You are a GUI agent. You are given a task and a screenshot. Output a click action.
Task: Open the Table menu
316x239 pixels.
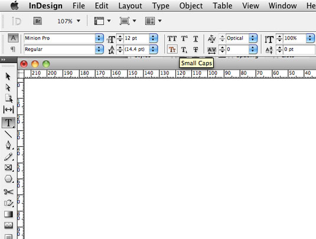point(223,6)
